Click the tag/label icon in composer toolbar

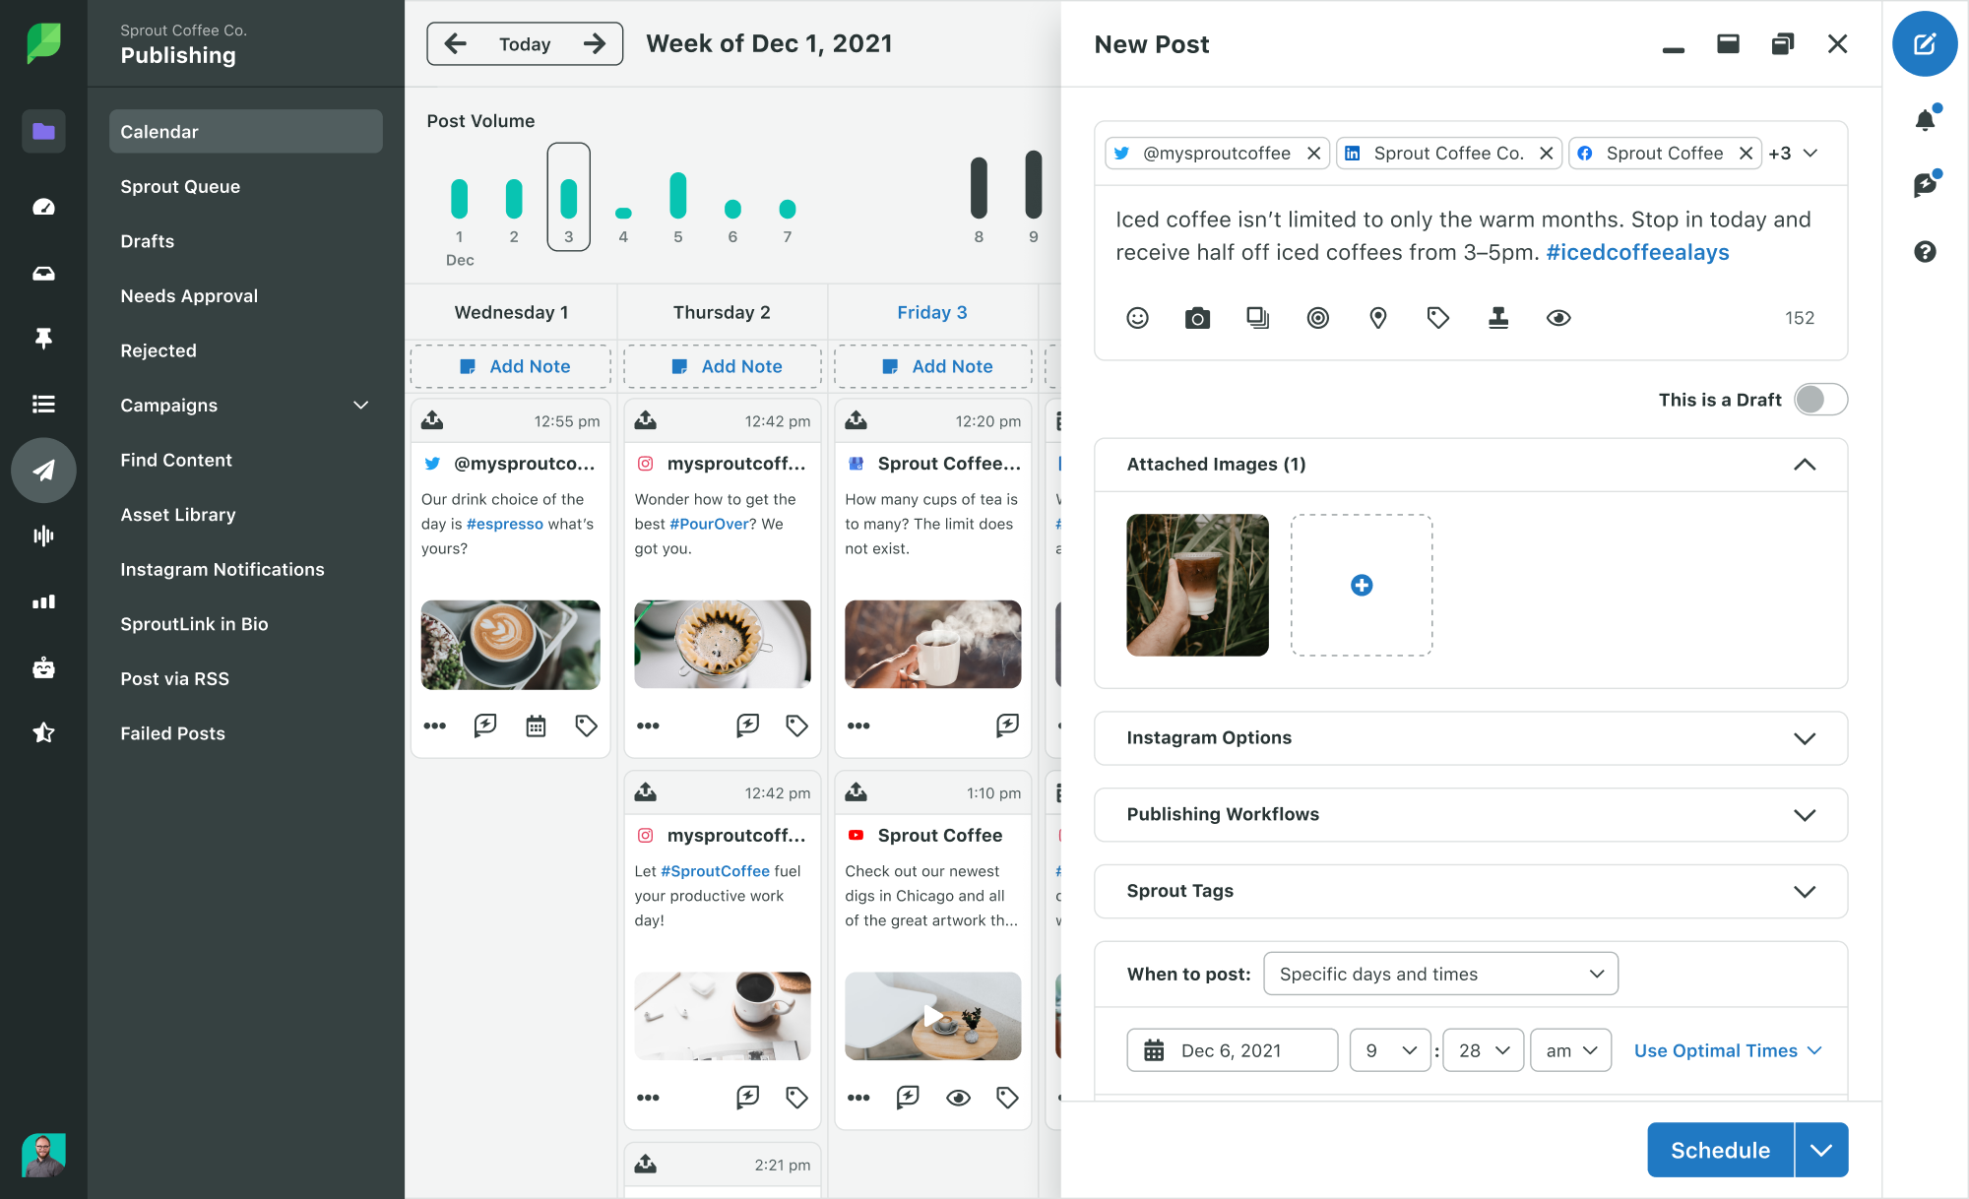tap(1437, 316)
